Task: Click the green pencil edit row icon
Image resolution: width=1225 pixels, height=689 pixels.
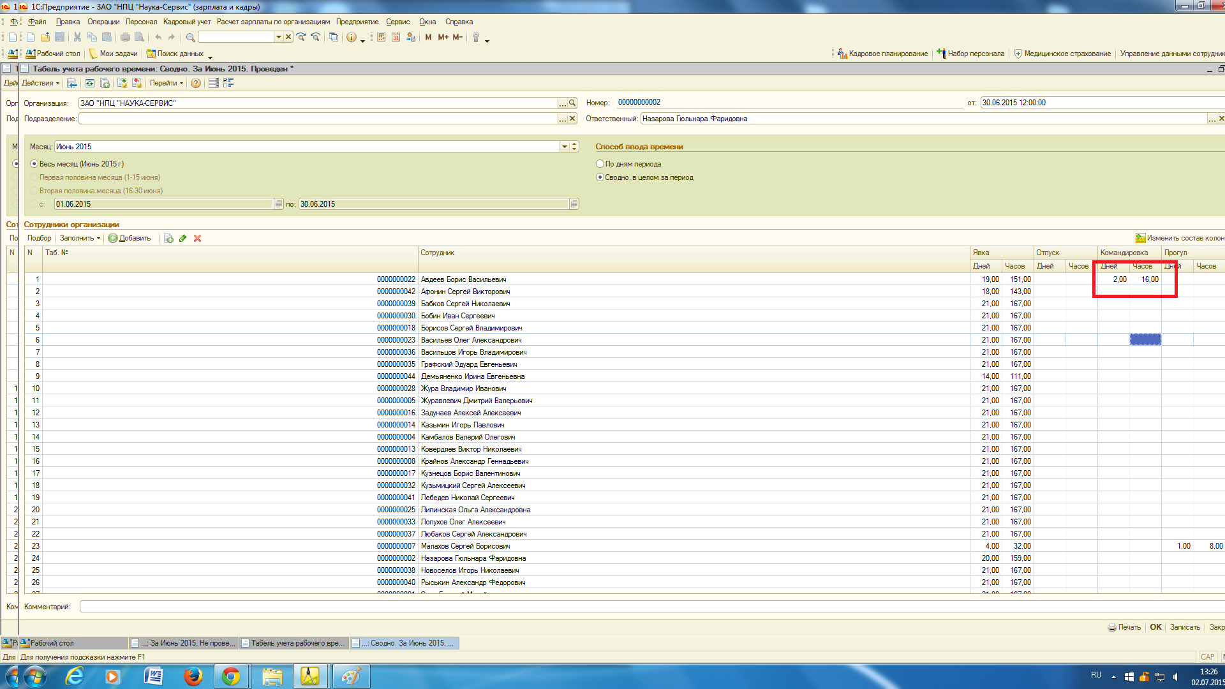Action: tap(183, 239)
